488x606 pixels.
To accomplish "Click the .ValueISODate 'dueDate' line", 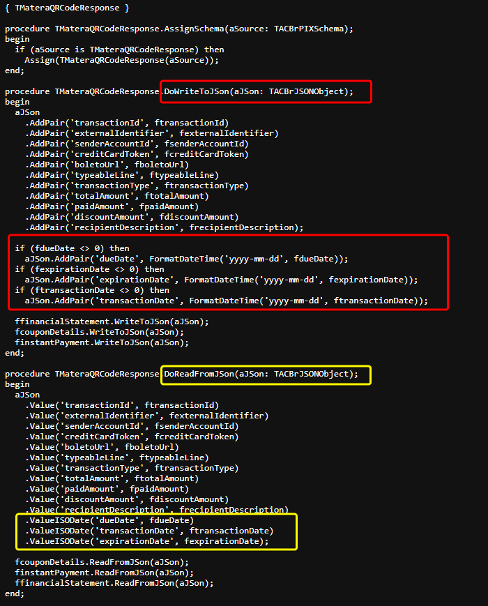I will click(109, 521).
